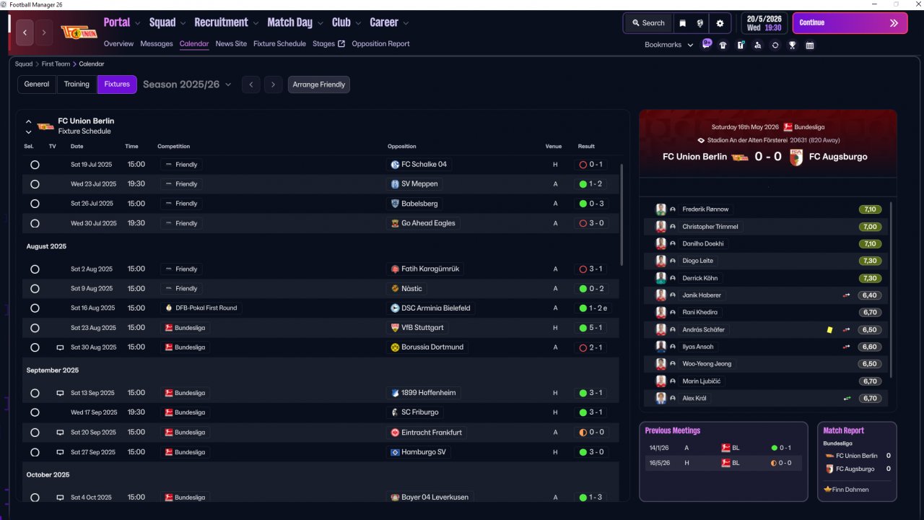Switch to the Messages tab
Viewport: 924px width, 520px height.
pos(157,44)
